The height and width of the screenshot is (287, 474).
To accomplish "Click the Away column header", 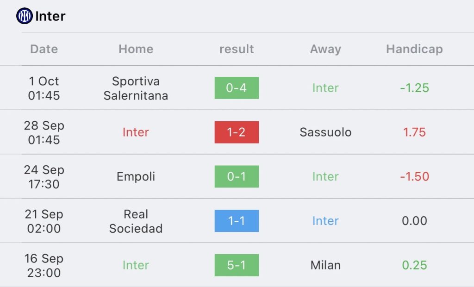I will (x=325, y=49).
